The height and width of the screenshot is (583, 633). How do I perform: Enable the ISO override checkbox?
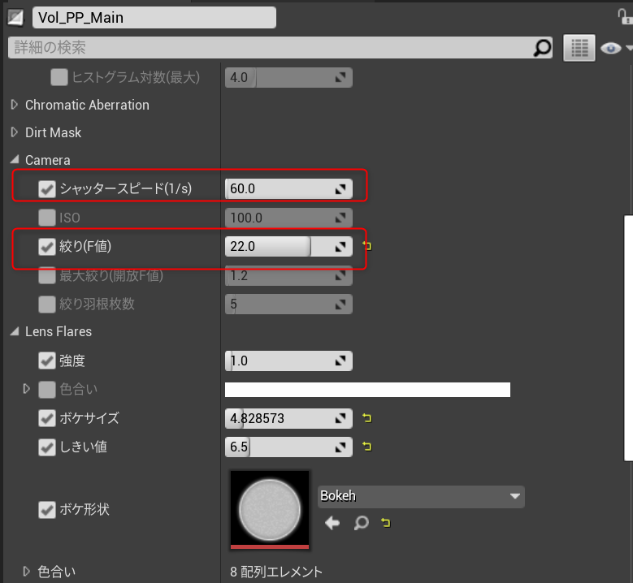[x=47, y=218]
